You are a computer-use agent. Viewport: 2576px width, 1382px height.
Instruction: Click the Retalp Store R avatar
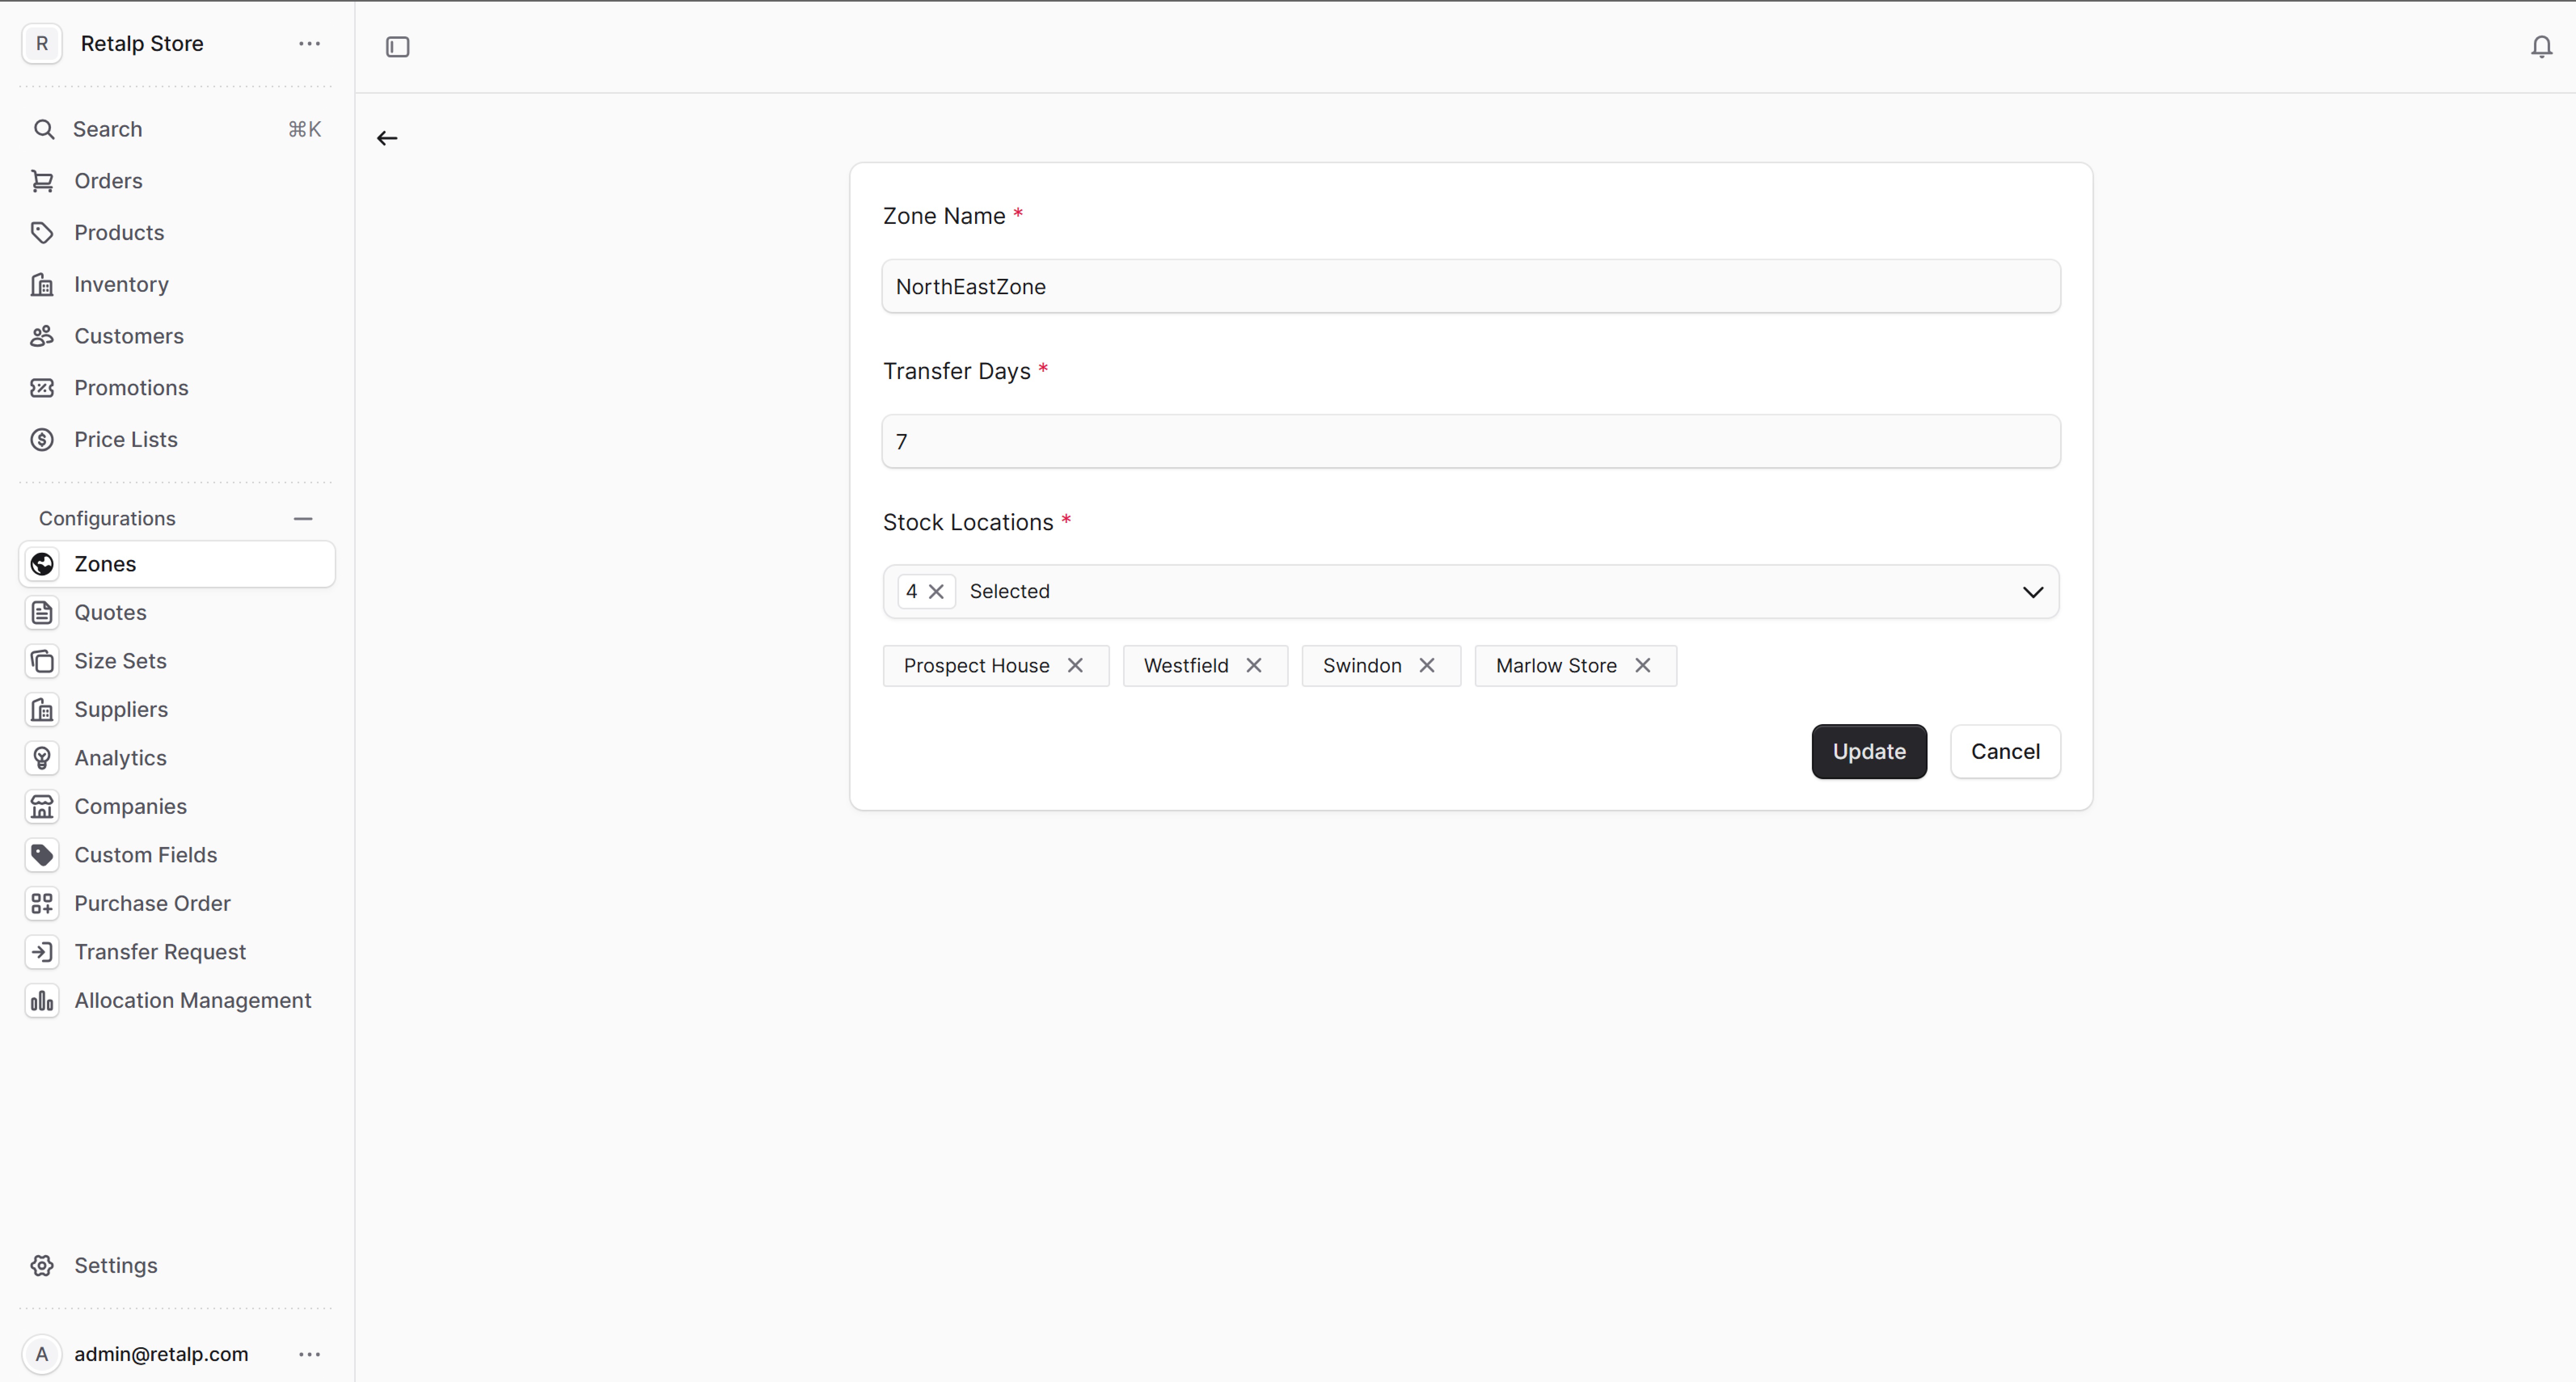[x=42, y=44]
